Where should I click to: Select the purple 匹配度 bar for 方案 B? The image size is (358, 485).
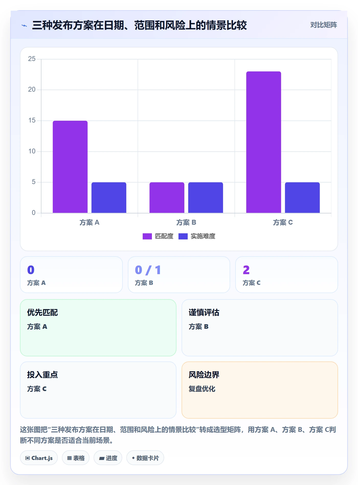[167, 198]
